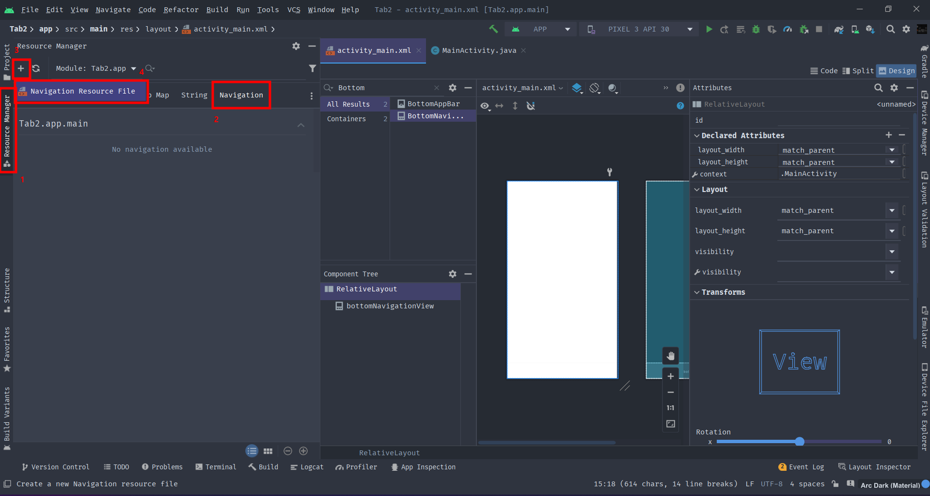The height and width of the screenshot is (496, 930).
Task: Collapse the Transforms section
Action: (697, 292)
